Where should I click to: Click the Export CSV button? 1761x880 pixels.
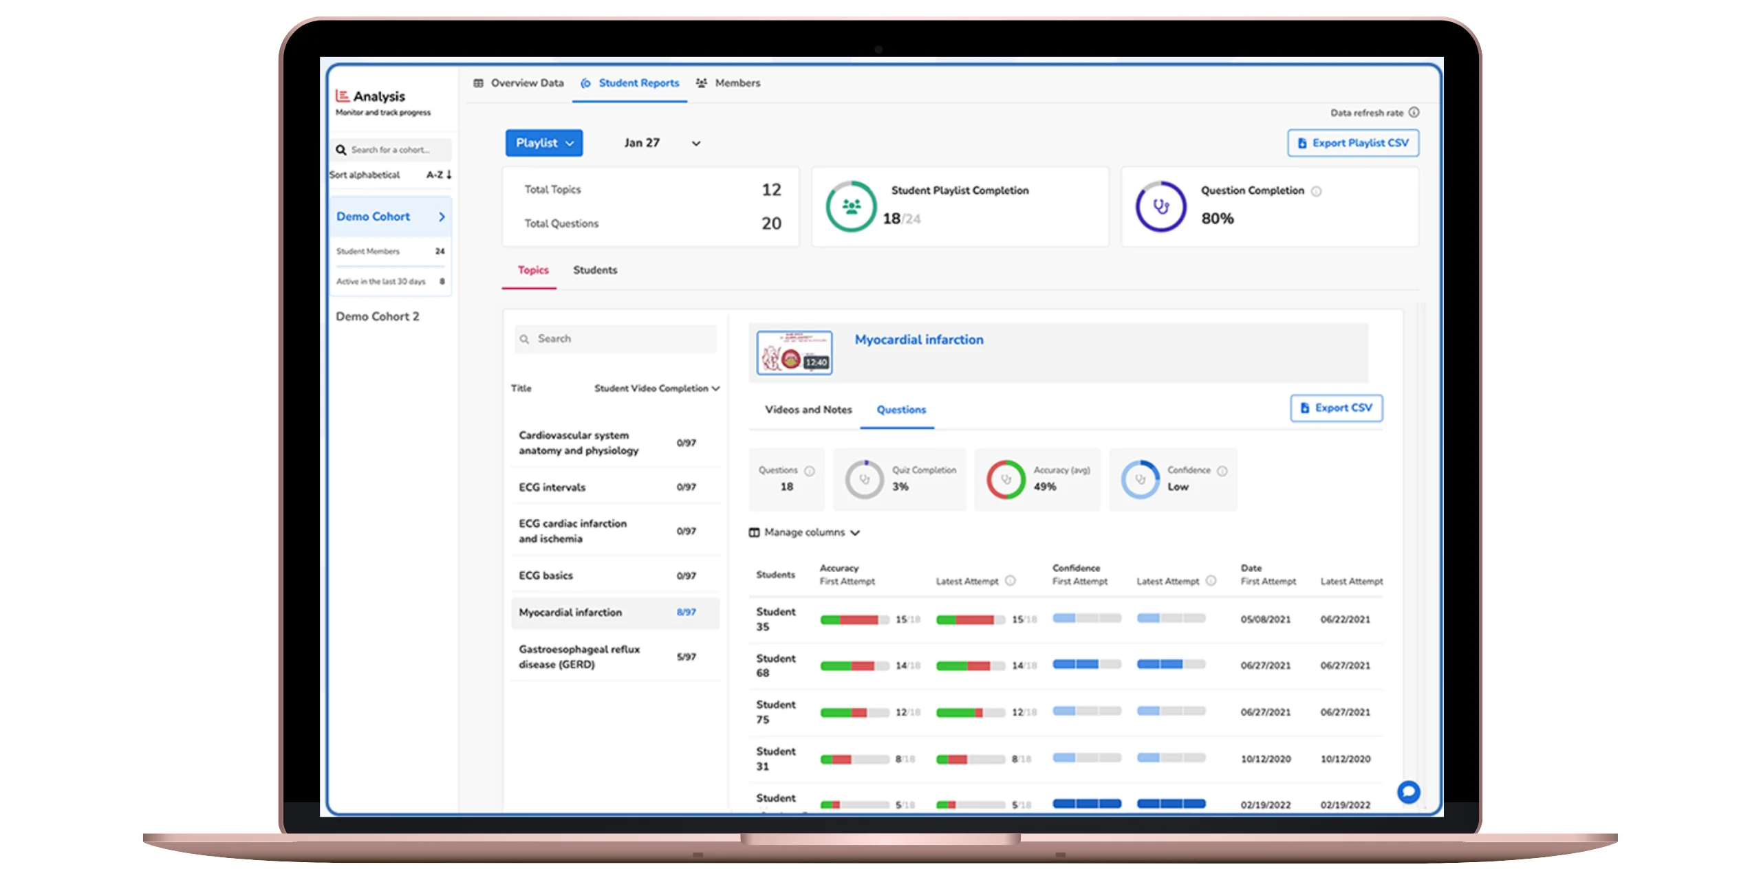[x=1336, y=408]
